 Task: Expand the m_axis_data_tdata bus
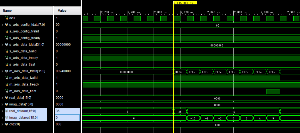[x=2, y=71]
